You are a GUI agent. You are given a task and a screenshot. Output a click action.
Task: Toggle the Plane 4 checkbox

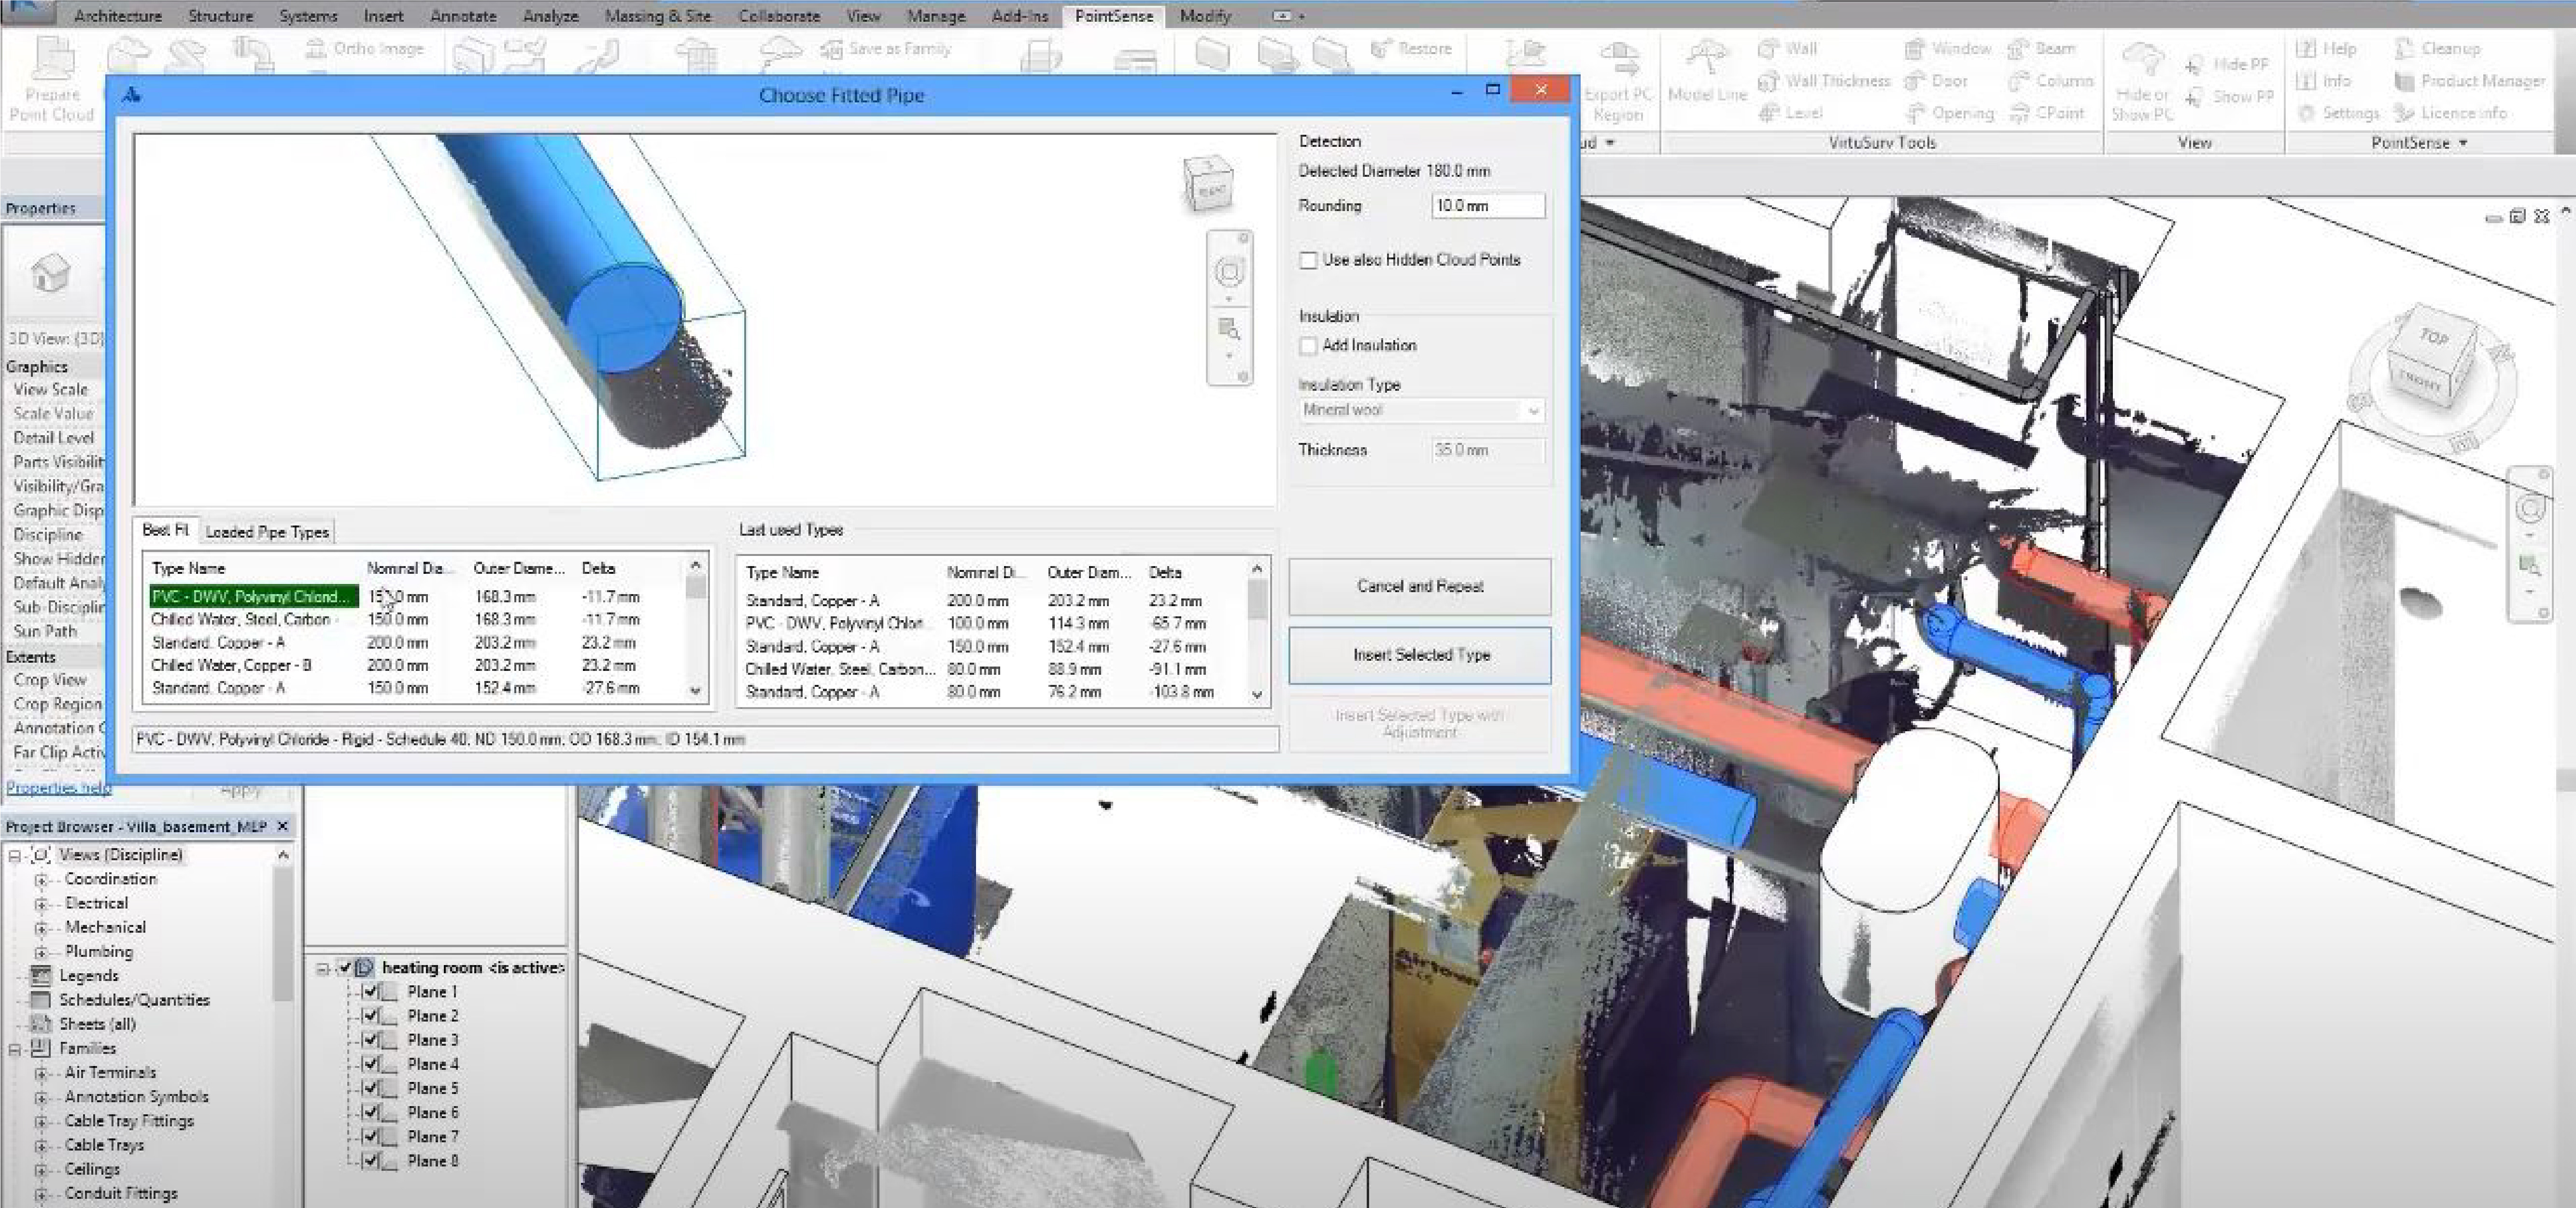371,1064
